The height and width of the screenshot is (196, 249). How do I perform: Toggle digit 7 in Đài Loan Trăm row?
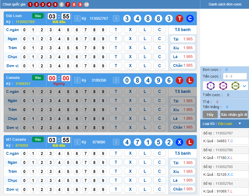(85, 48)
